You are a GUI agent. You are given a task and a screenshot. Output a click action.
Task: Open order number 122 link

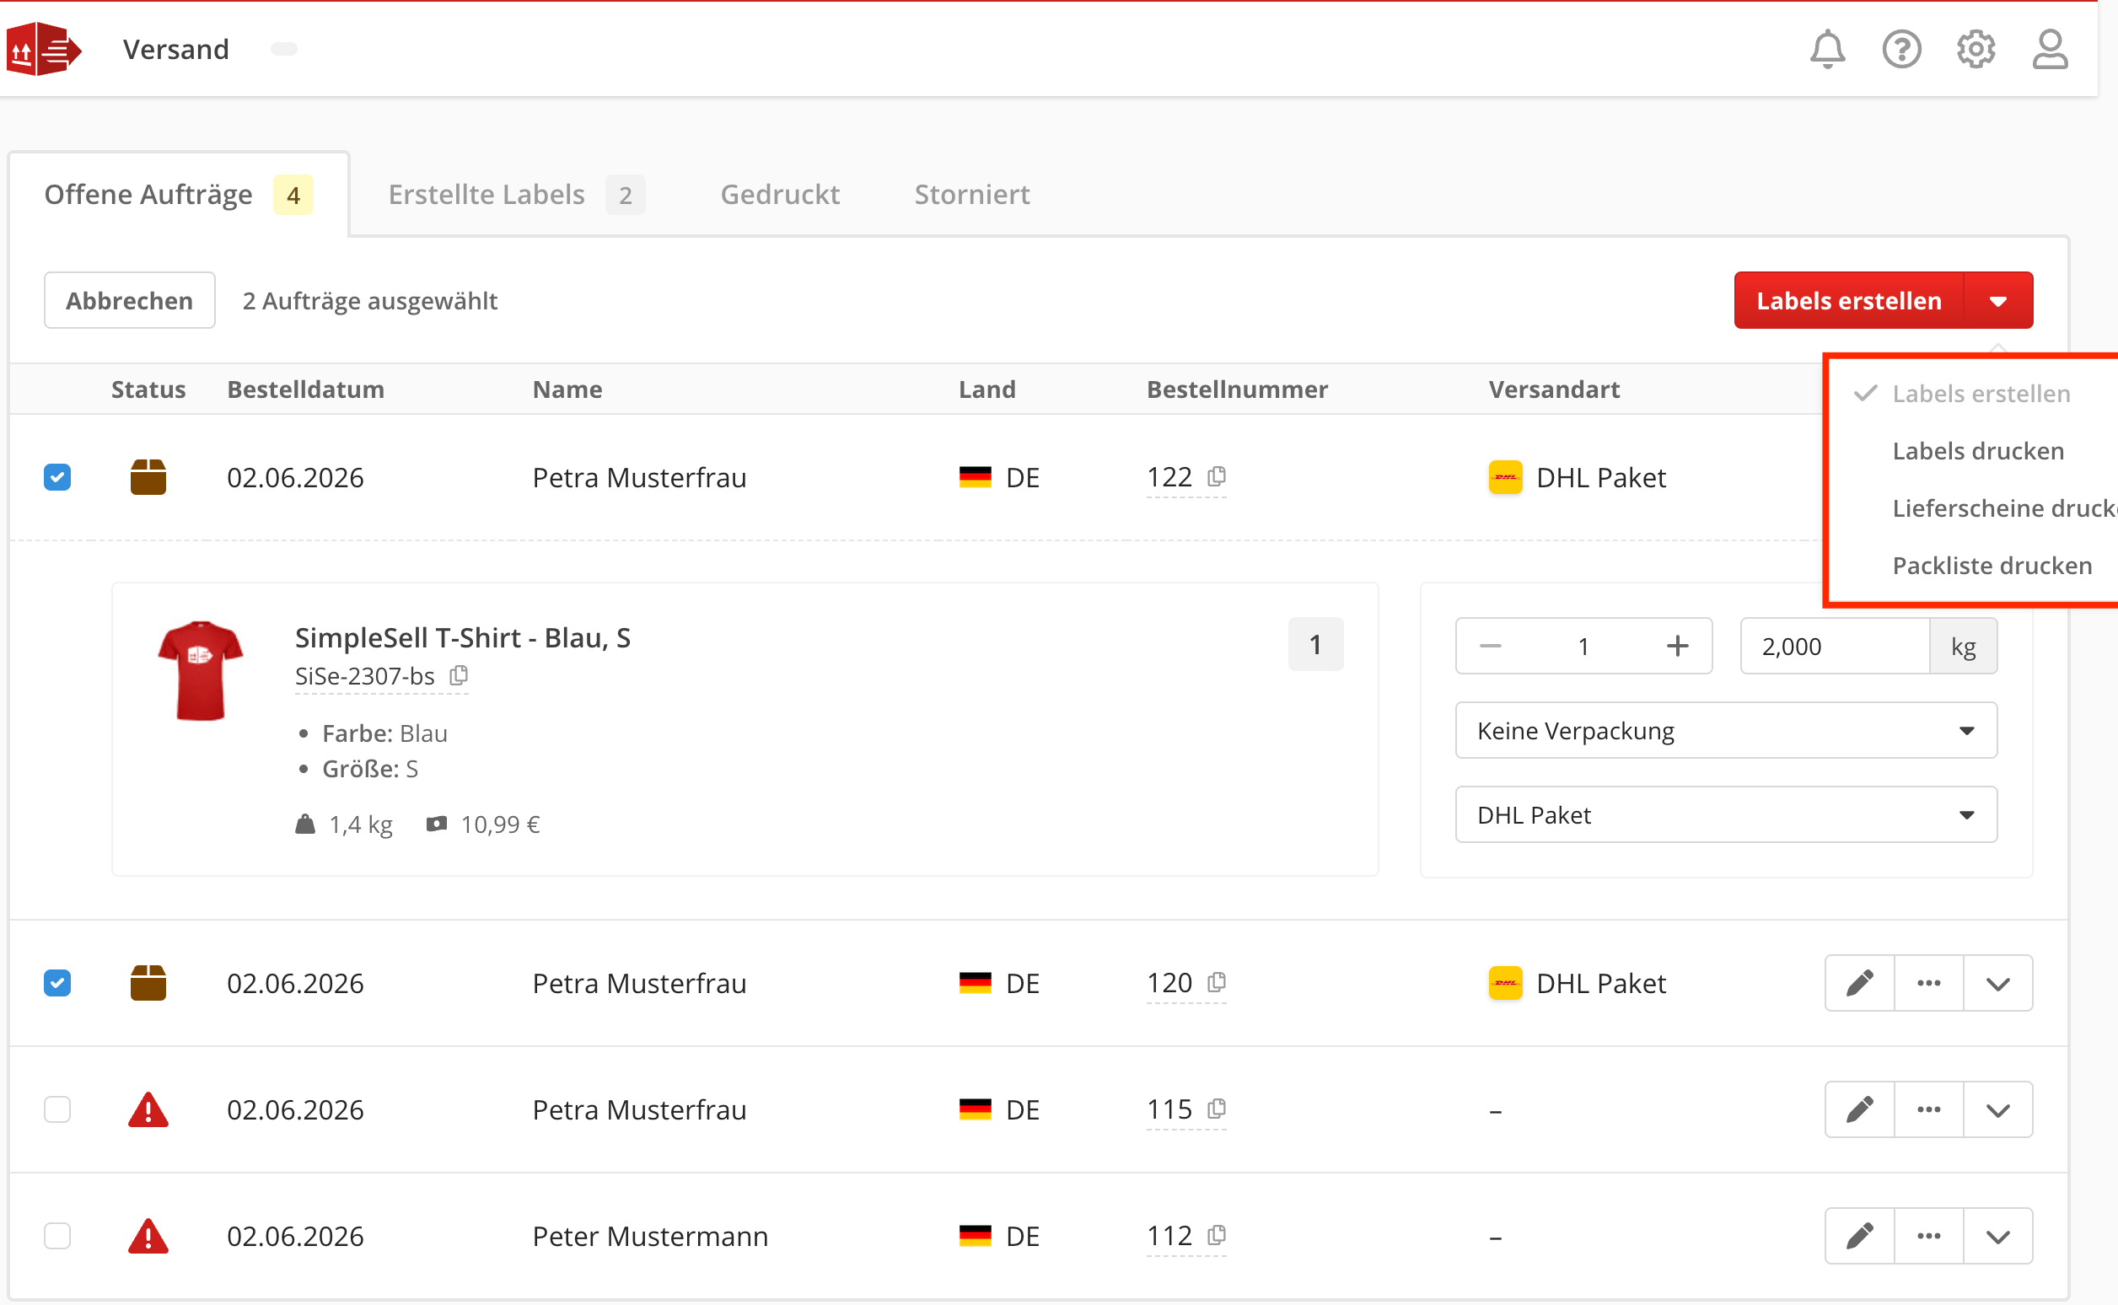(x=1169, y=477)
